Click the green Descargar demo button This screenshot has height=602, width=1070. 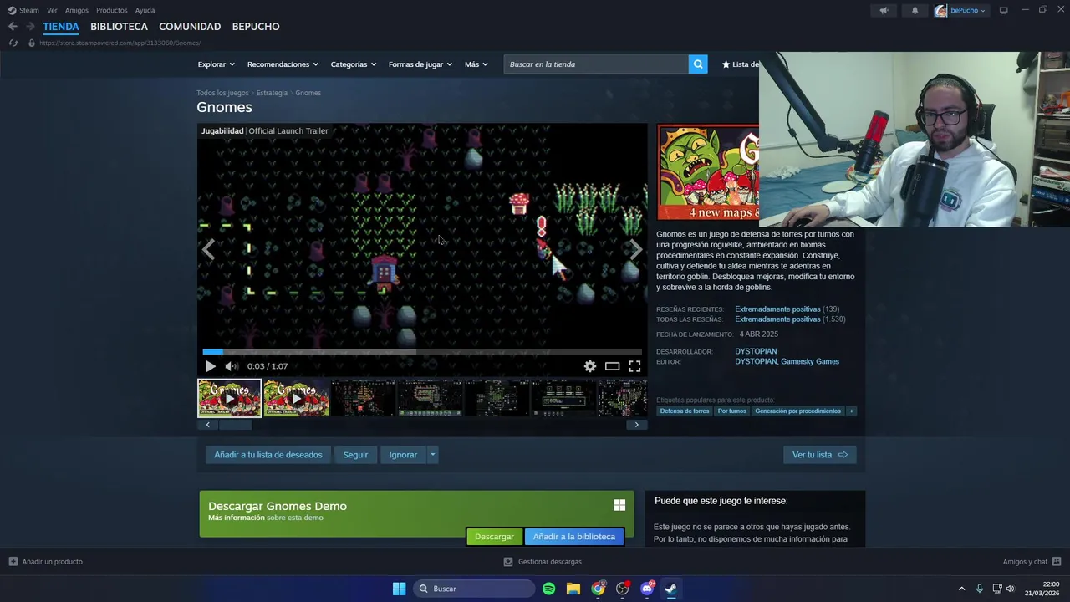point(494,537)
